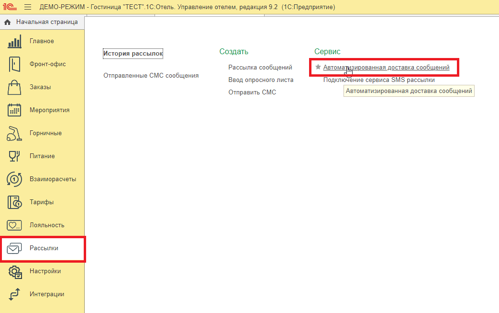Click the envelope icon for Рассылки
The width and height of the screenshot is (499, 313).
tap(14, 248)
